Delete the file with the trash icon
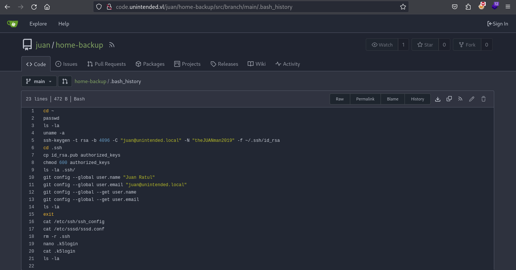516x270 pixels. [484, 99]
